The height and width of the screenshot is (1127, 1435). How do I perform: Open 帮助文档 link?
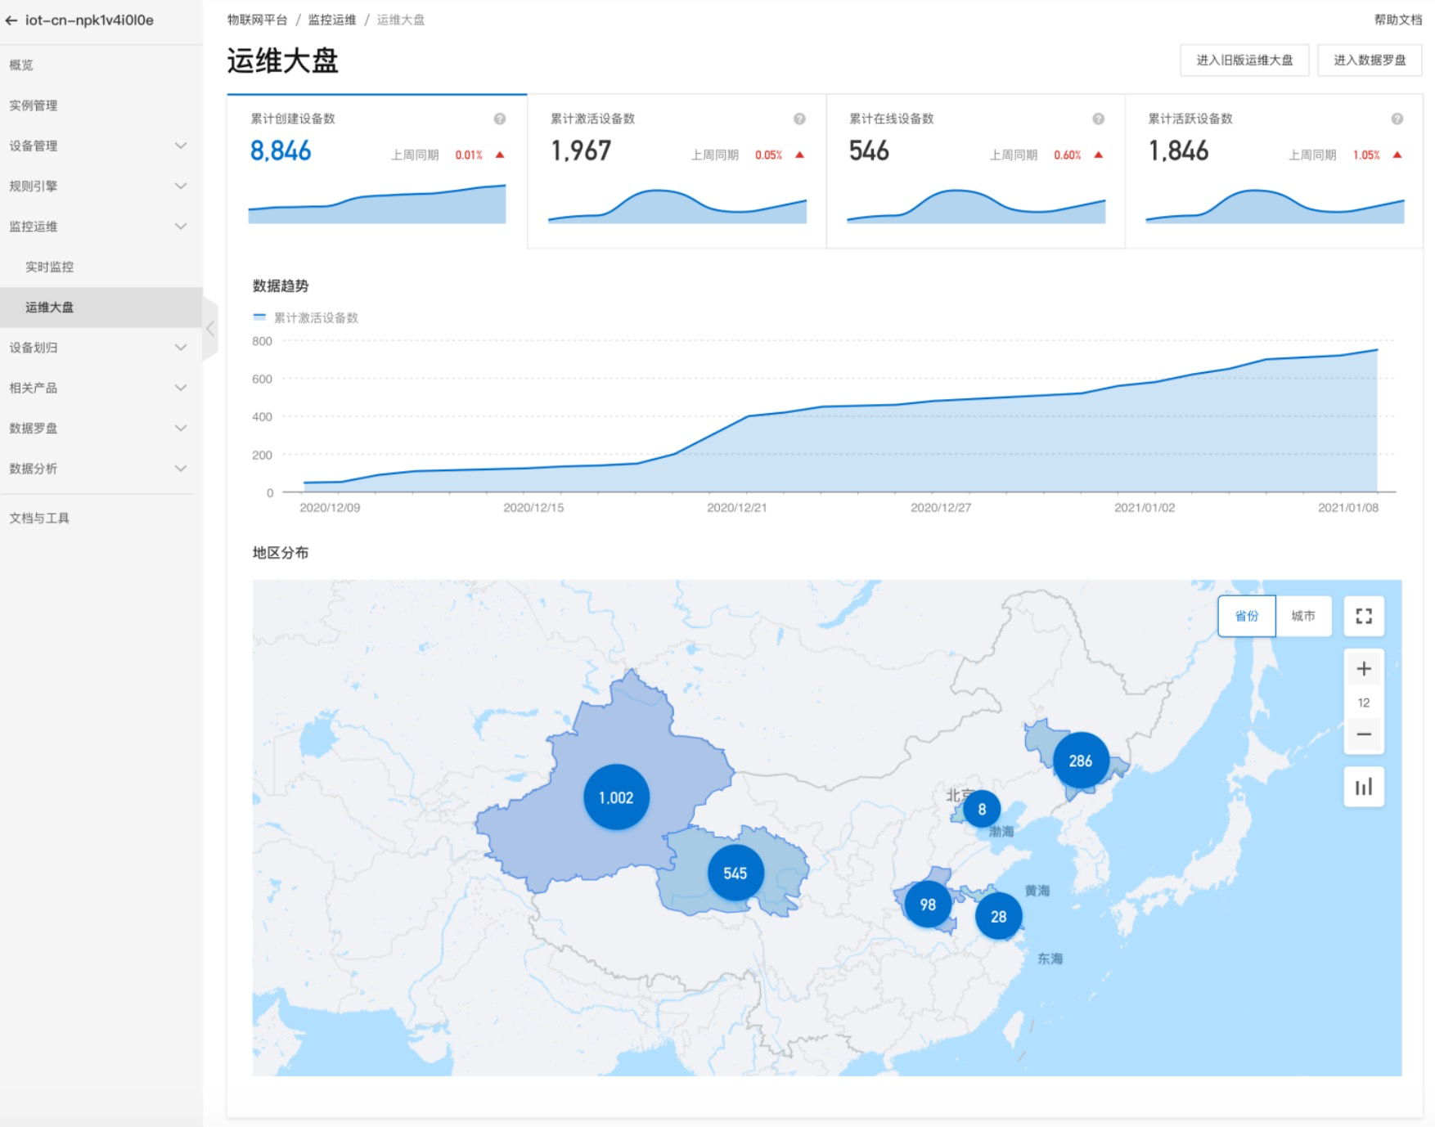point(1397,20)
